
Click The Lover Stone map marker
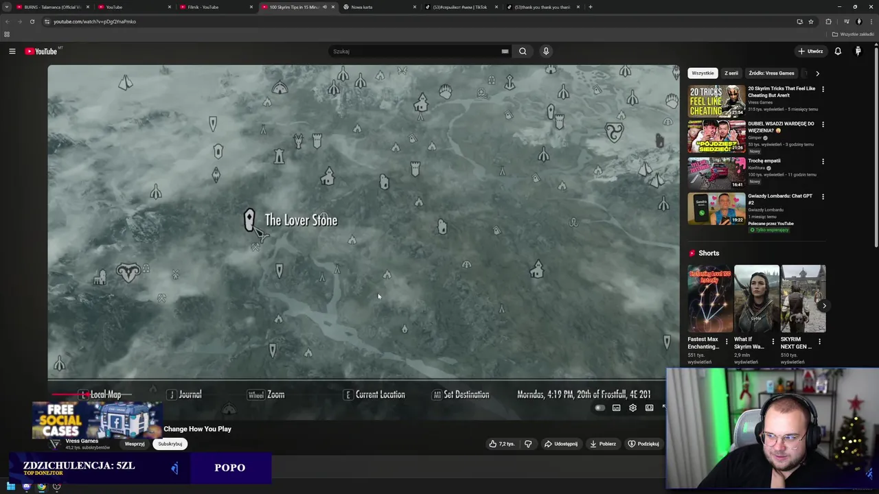click(x=249, y=220)
